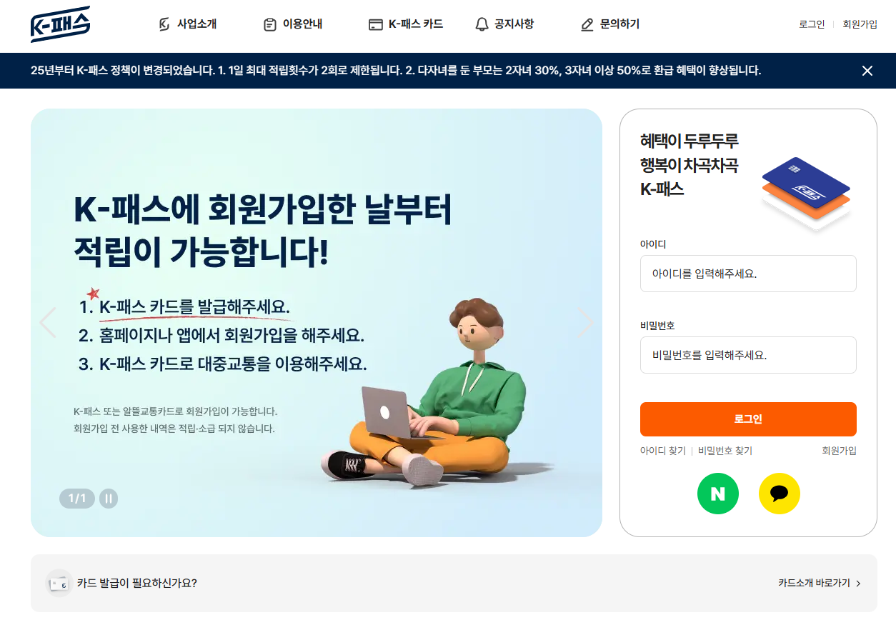Click the 아이디 찾기 link

click(x=663, y=451)
